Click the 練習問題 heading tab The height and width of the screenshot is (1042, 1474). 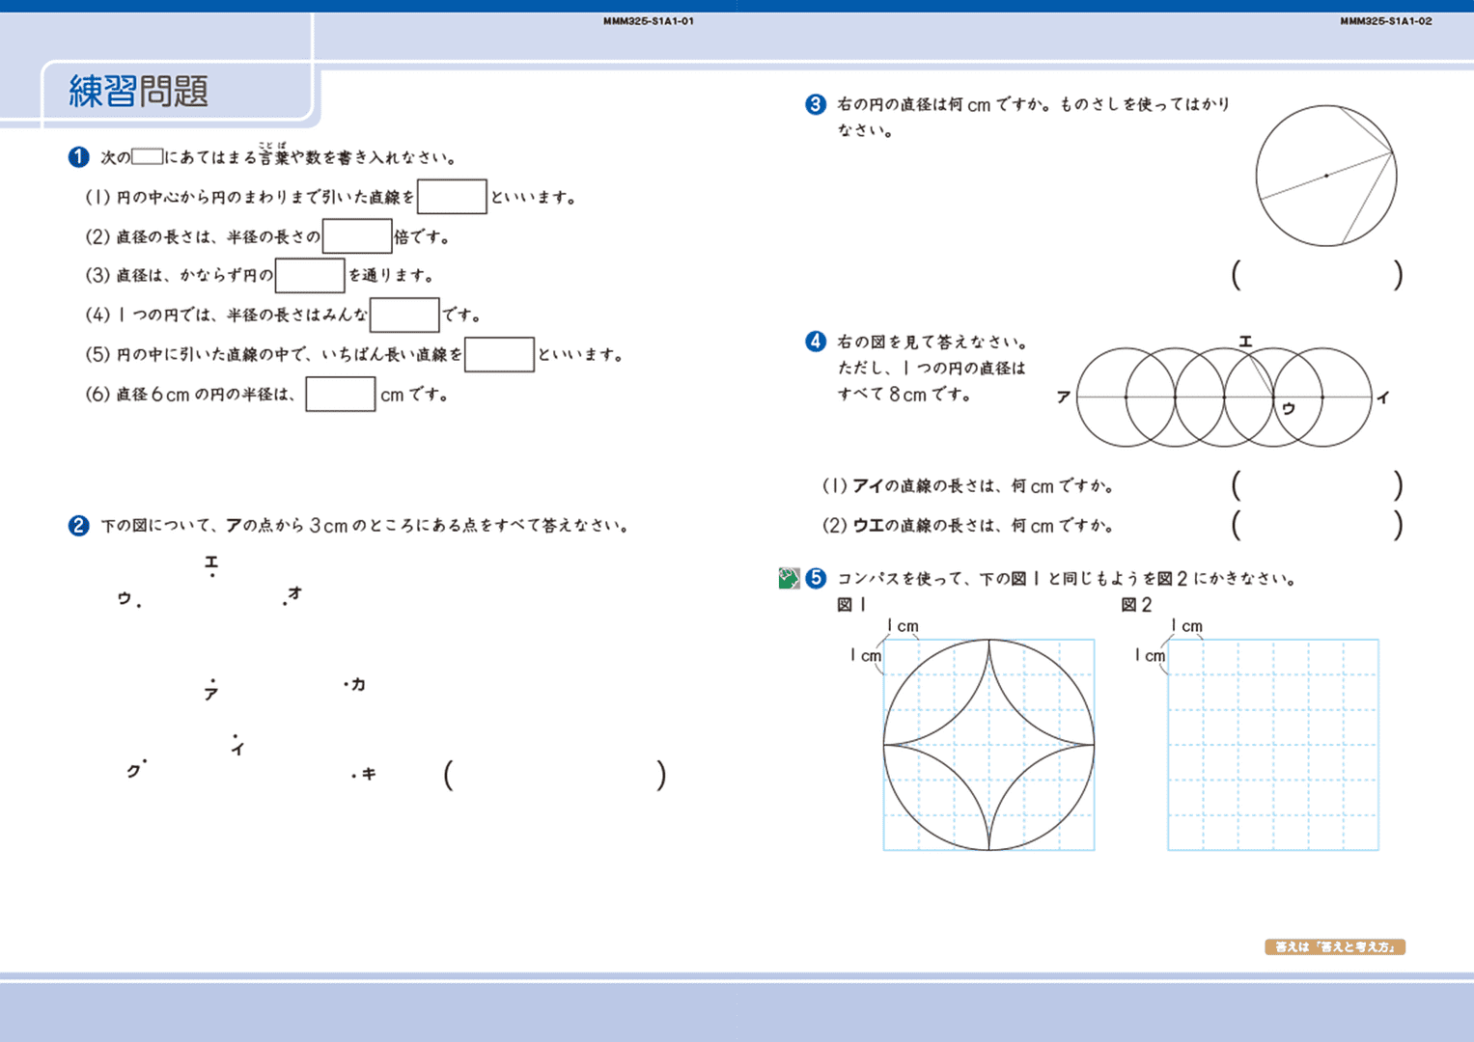click(140, 92)
